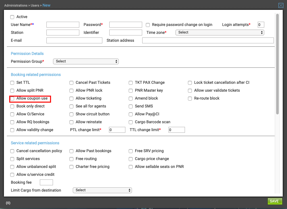
Task: Tick Cancel Past Tickets checkbox
Action: (71, 83)
